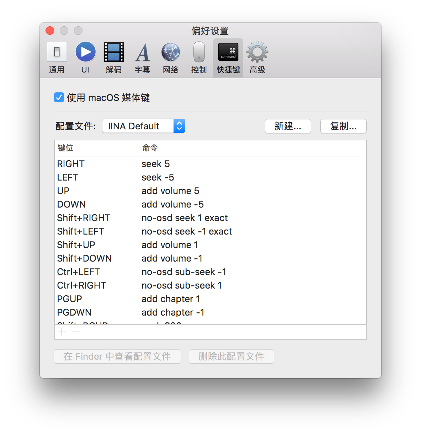The width and height of the screenshot is (421, 435).
Task: Click the 'add chapter 1' command cell
Action: (171, 299)
